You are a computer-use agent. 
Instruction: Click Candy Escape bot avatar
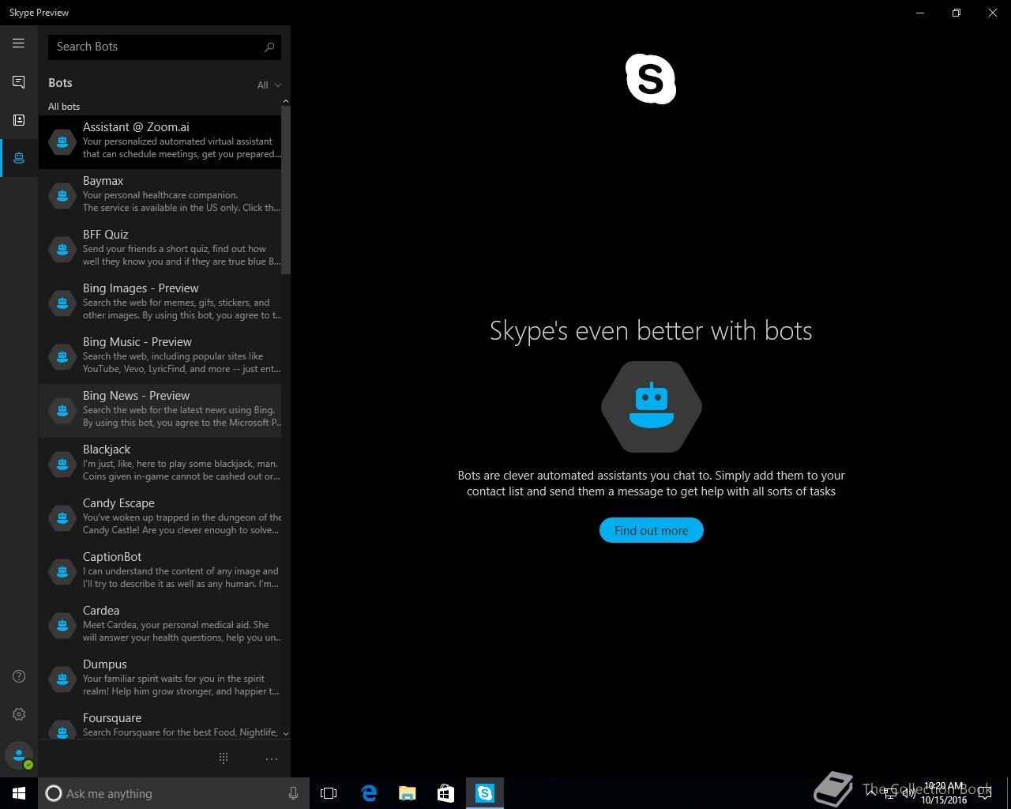(62, 517)
